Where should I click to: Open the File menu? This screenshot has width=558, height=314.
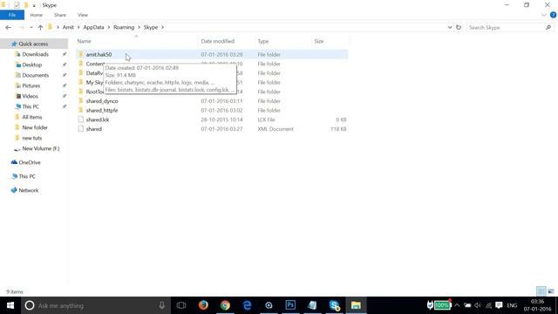(x=12, y=15)
